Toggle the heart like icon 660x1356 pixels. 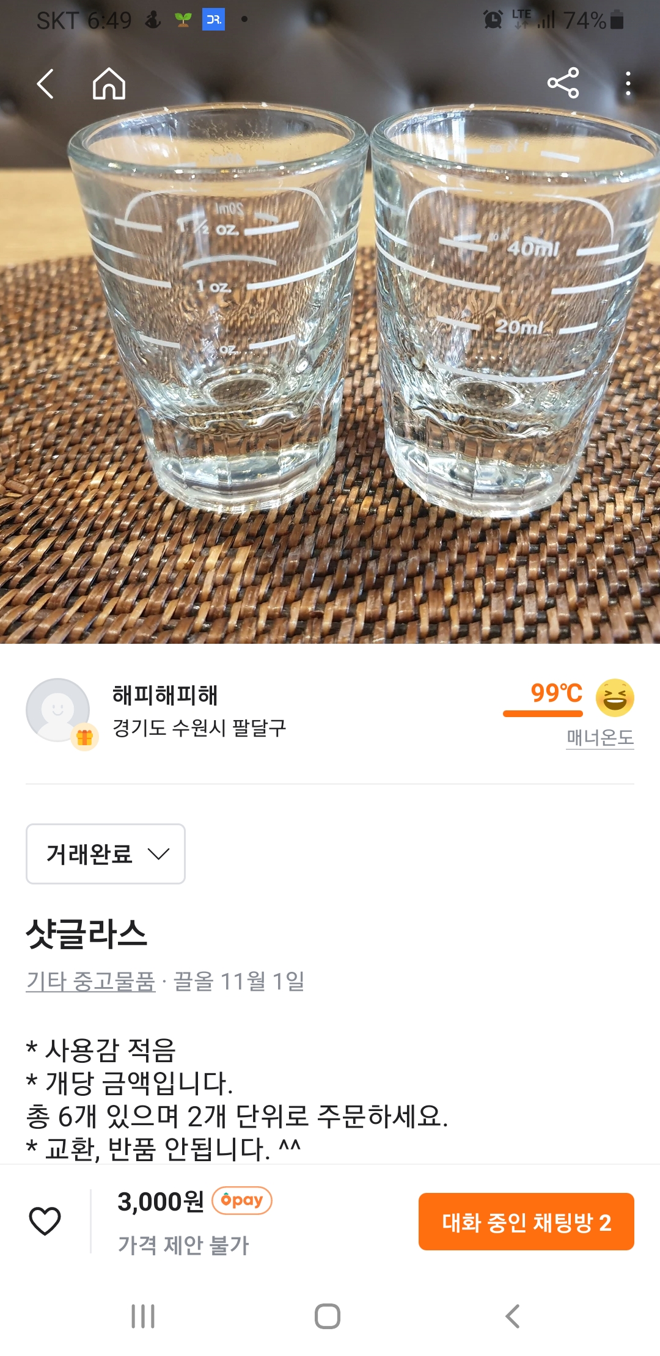click(45, 1221)
